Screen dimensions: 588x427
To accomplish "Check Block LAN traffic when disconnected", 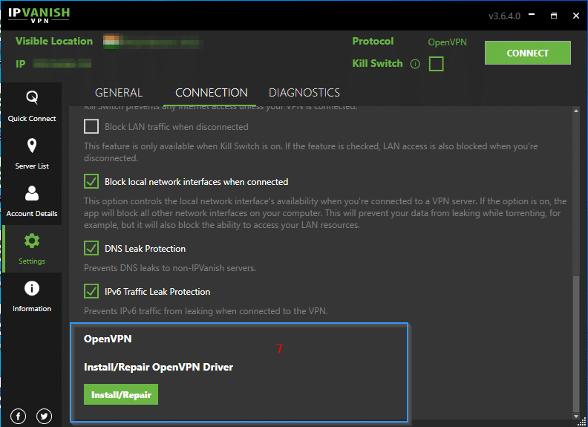I will 91,126.
